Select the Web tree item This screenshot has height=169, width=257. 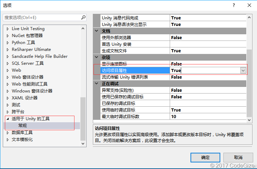click(x=16, y=70)
